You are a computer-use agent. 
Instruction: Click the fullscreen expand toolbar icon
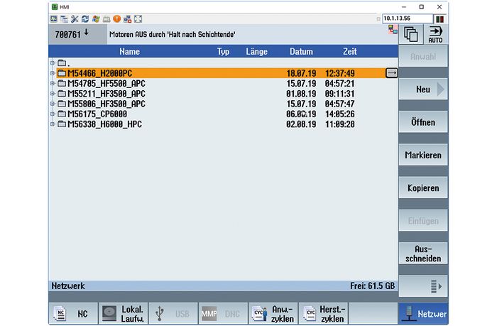coord(138,19)
